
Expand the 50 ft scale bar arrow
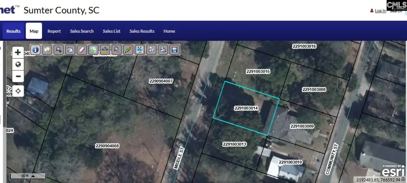point(33,176)
